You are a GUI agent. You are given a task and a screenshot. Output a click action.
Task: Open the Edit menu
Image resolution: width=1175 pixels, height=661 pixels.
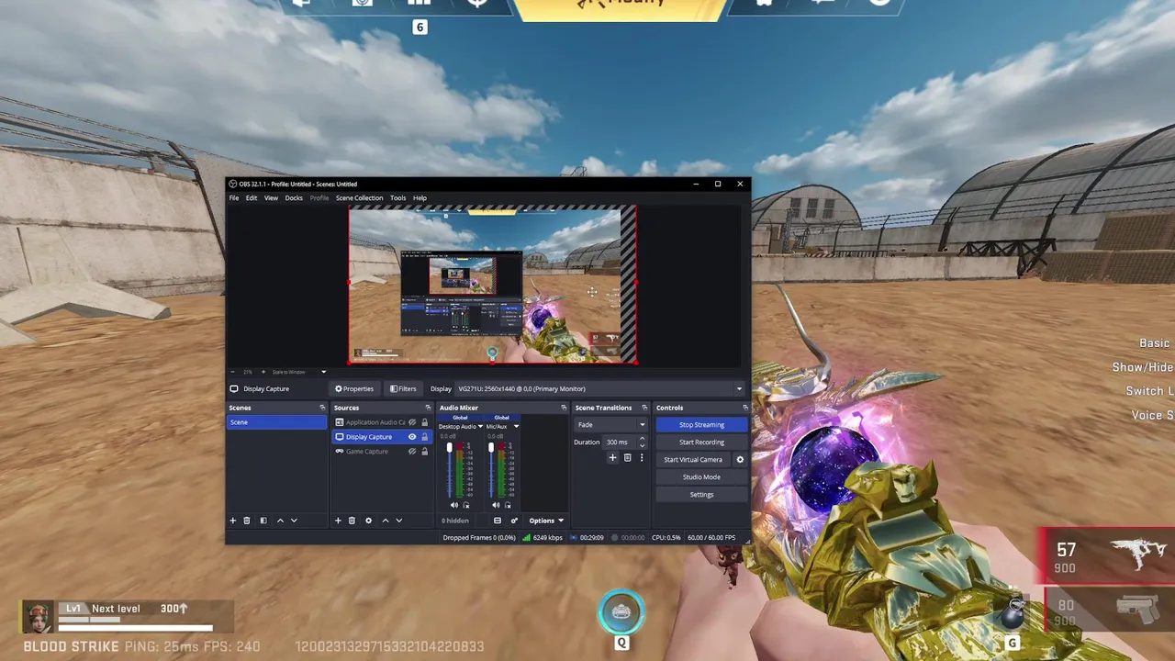coord(251,197)
